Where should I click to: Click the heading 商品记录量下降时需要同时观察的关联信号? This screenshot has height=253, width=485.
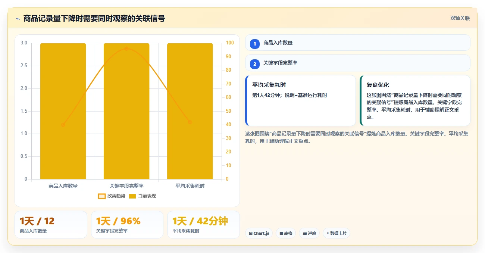tap(94, 18)
